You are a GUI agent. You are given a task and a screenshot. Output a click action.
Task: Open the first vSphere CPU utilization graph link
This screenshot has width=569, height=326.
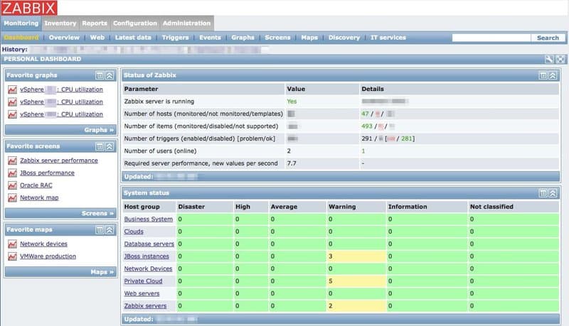[61, 89]
